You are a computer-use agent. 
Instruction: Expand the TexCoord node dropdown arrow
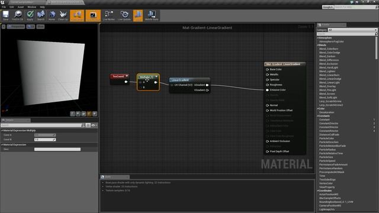point(127,76)
